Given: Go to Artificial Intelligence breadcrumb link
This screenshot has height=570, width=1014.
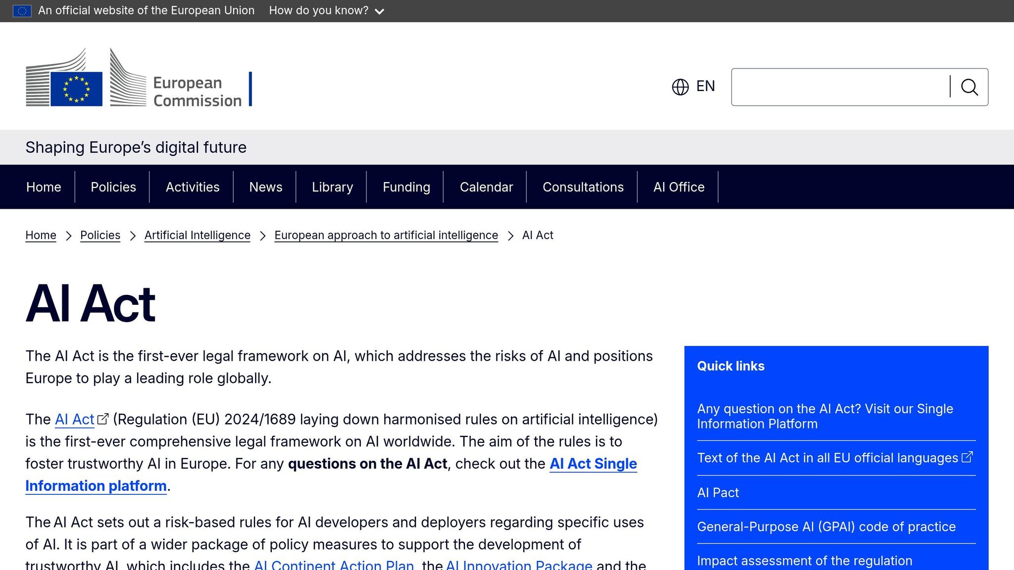Looking at the screenshot, I should [198, 236].
